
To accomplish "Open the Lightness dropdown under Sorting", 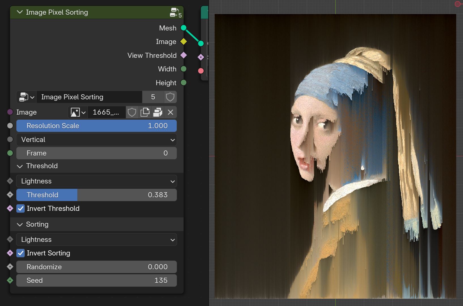I will click(x=97, y=240).
